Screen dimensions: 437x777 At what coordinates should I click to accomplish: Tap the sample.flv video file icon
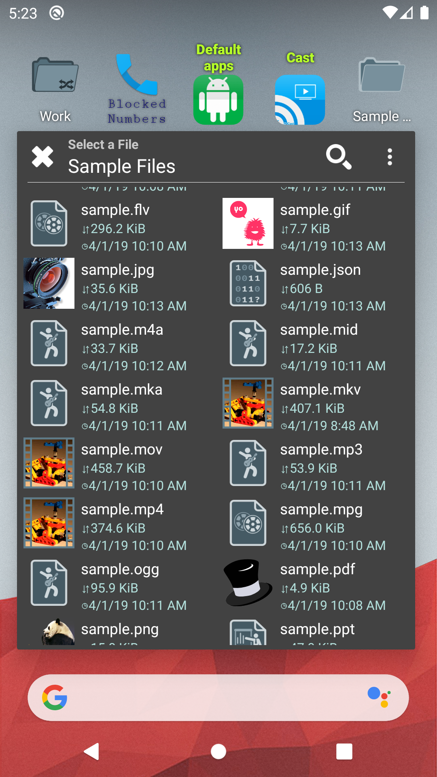tap(49, 223)
